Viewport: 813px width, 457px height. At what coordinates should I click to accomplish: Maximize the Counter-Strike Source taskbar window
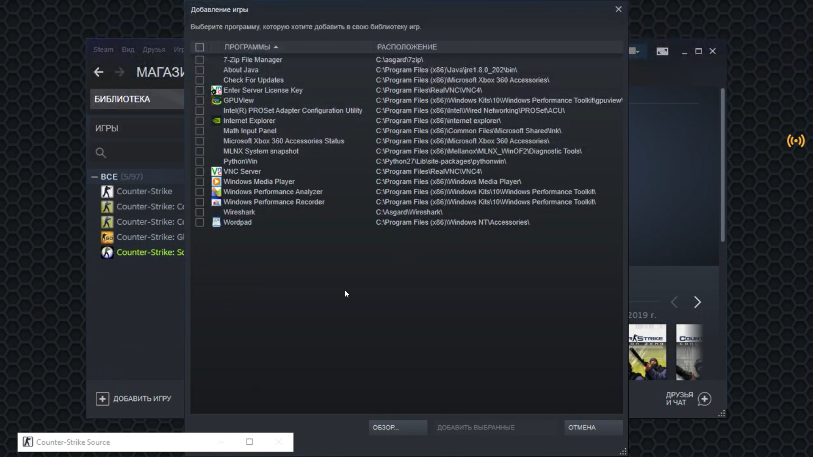coord(249,442)
